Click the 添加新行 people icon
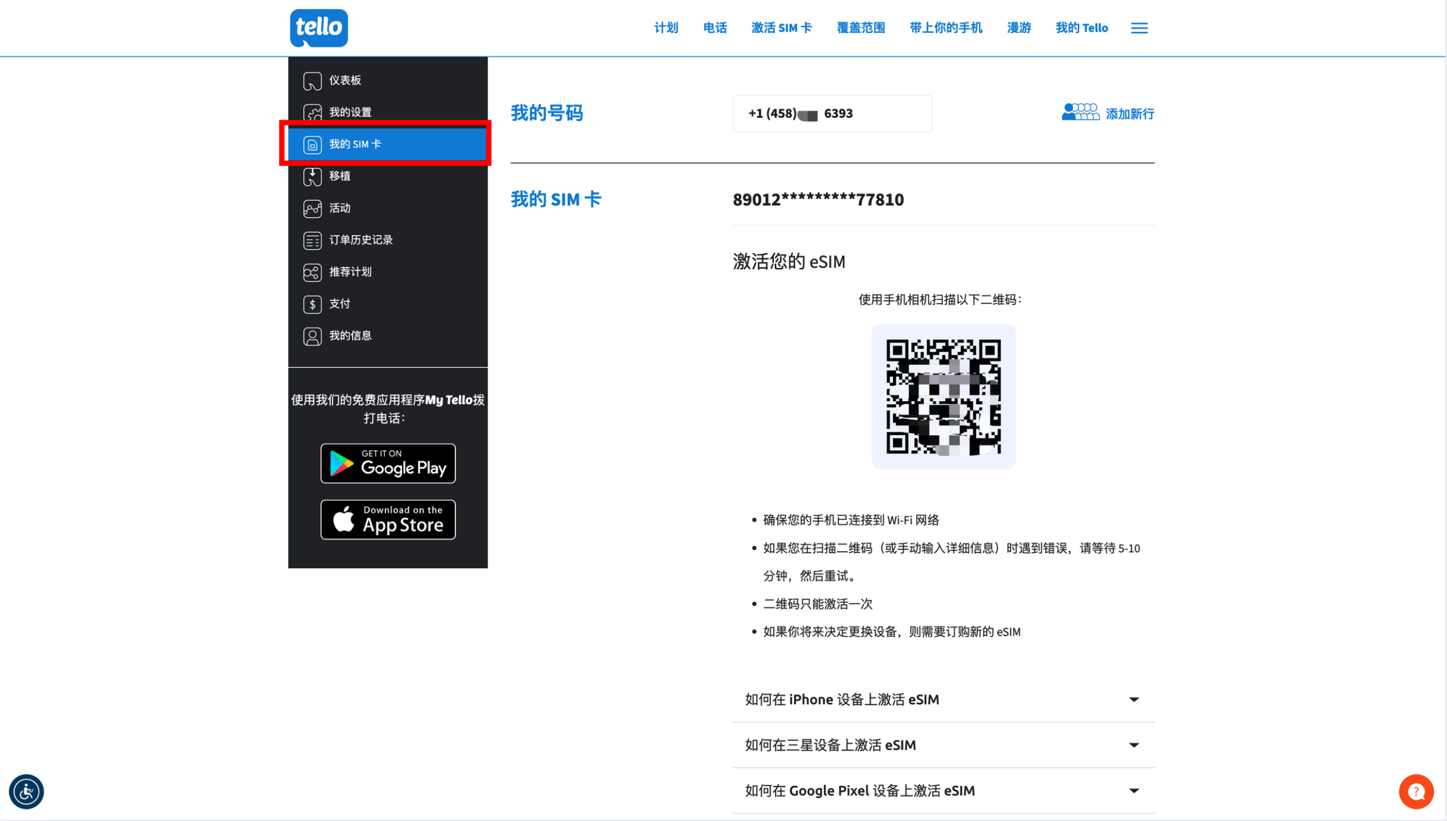Screen dimensions: 1447x821 click(x=1080, y=112)
